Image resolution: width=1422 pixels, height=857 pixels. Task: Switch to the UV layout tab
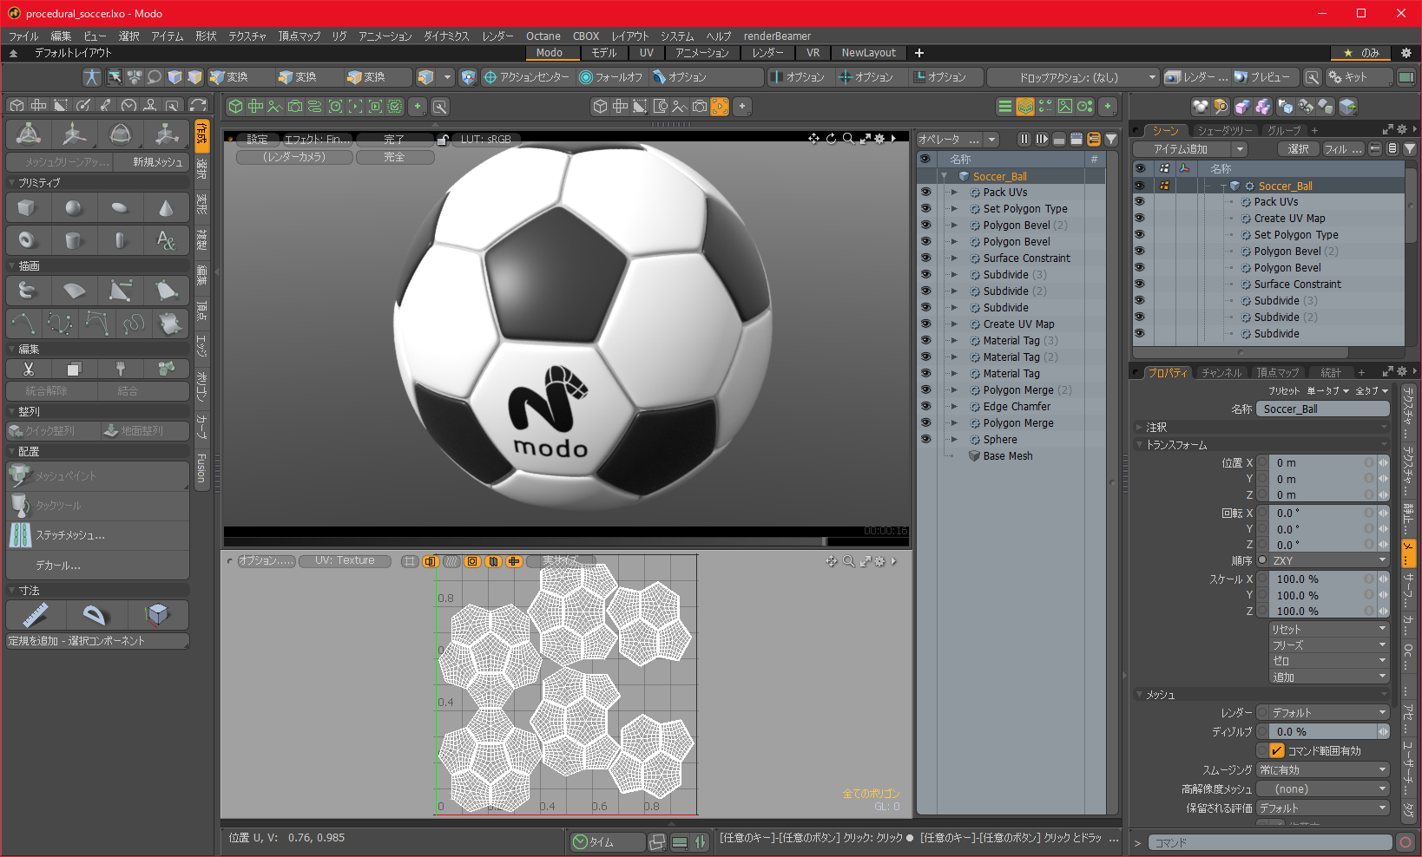(x=646, y=53)
